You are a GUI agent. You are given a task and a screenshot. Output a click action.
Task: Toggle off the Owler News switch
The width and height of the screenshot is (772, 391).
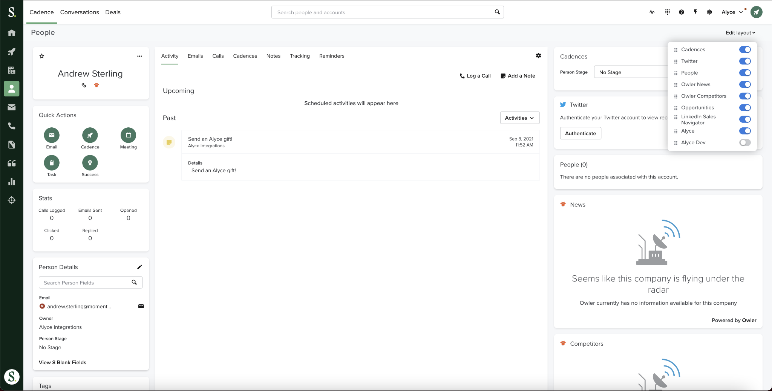[x=745, y=84]
